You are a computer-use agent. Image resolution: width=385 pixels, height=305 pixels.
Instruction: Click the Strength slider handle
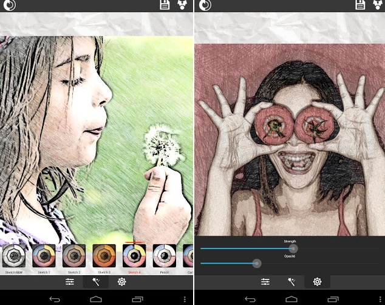point(293,248)
